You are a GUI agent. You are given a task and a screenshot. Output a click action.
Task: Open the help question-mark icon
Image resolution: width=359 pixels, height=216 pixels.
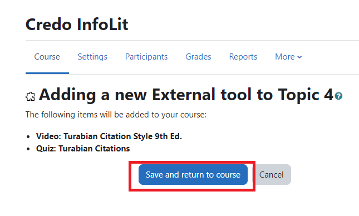tap(338, 96)
